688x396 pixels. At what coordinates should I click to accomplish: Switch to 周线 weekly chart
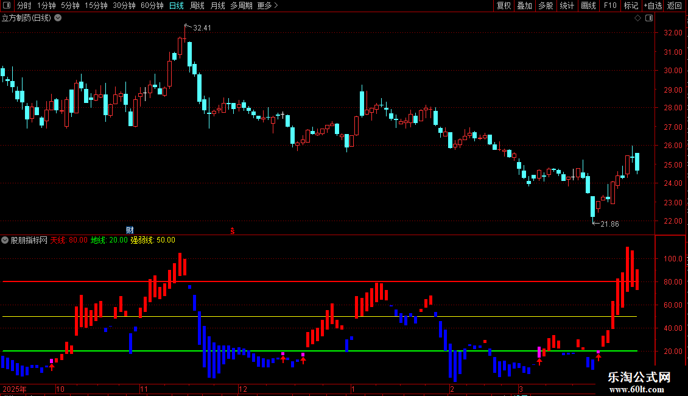point(197,5)
